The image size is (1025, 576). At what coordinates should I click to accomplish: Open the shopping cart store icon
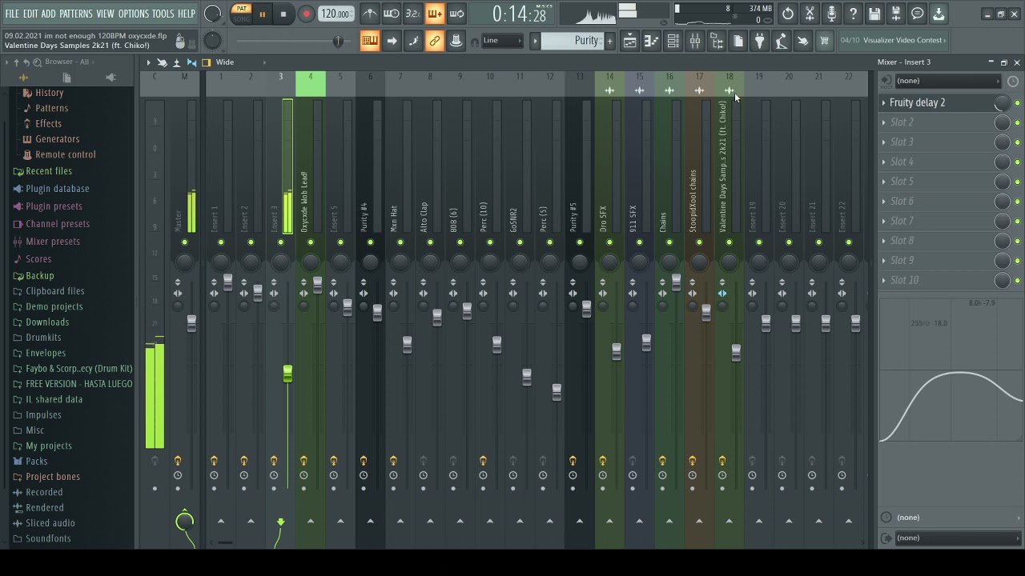tap(824, 41)
